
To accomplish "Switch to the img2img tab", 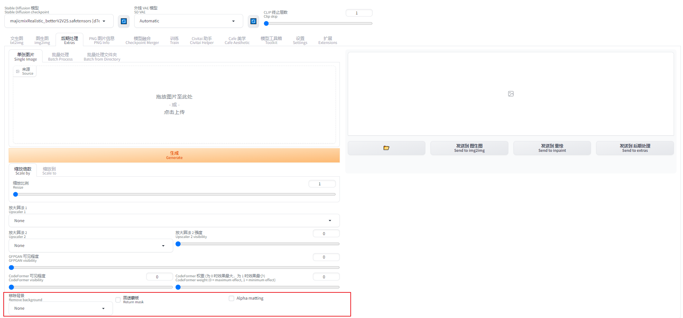I will coord(42,40).
